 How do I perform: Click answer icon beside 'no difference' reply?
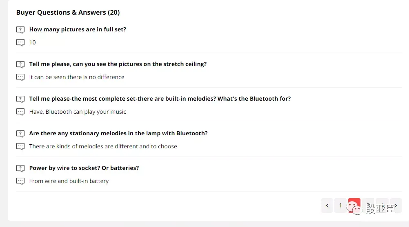(x=20, y=77)
